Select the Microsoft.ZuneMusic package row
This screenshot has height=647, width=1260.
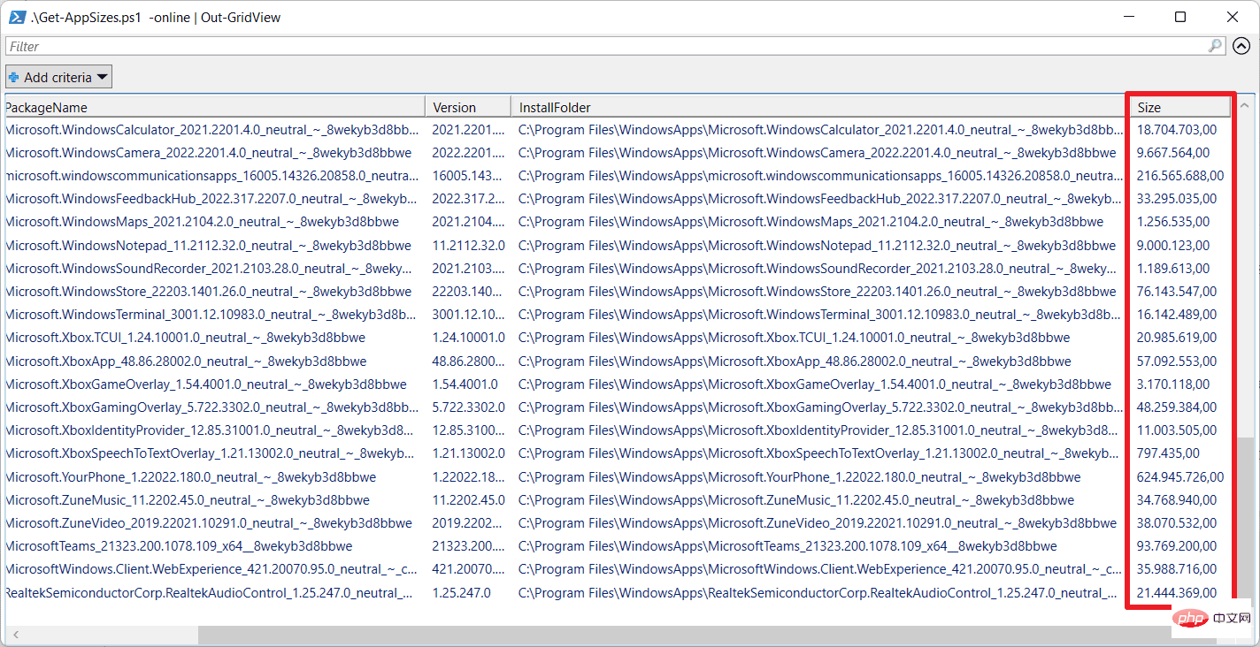pos(619,499)
